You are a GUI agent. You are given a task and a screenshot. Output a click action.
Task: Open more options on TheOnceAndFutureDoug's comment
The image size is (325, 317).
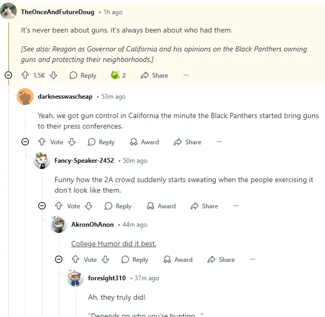click(x=186, y=75)
